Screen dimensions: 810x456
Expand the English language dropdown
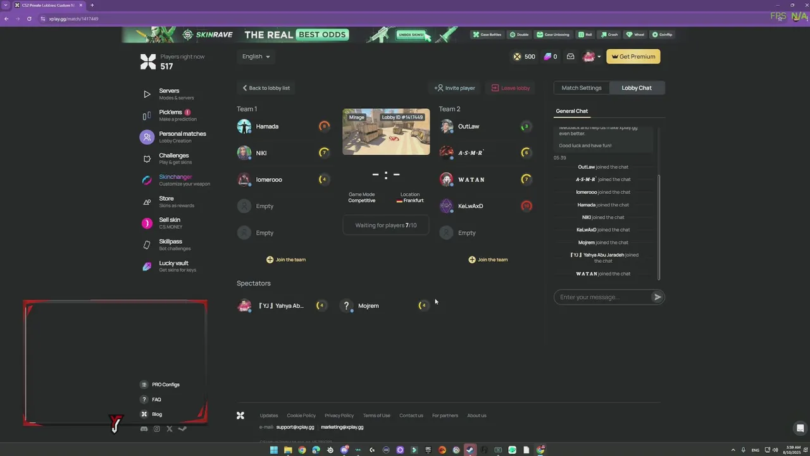(256, 56)
